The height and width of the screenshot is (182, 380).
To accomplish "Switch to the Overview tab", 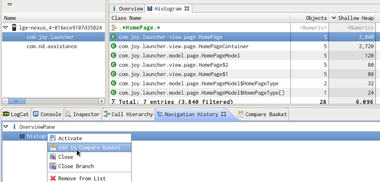I will point(127,9).
